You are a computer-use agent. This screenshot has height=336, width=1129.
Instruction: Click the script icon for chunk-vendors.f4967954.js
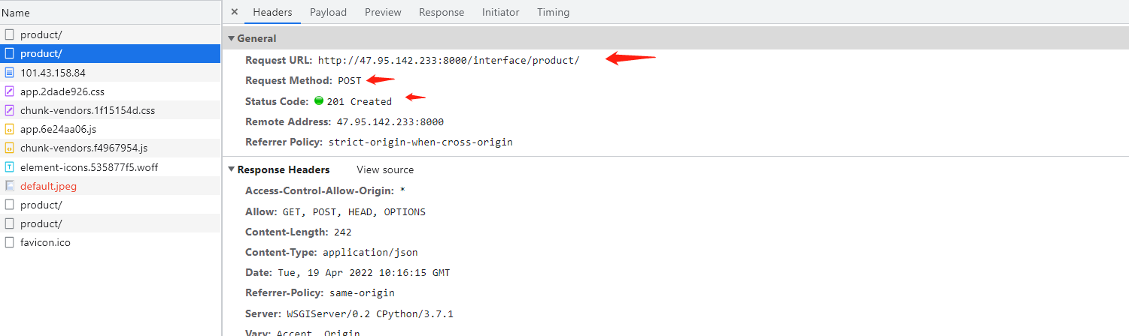click(x=10, y=148)
